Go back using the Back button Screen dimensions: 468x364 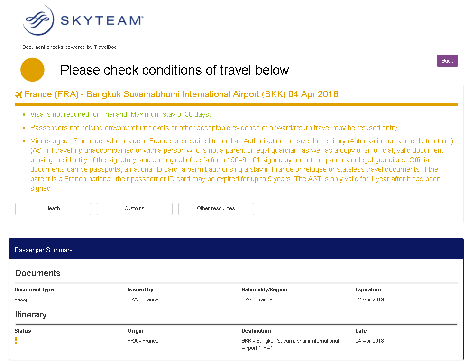447,61
